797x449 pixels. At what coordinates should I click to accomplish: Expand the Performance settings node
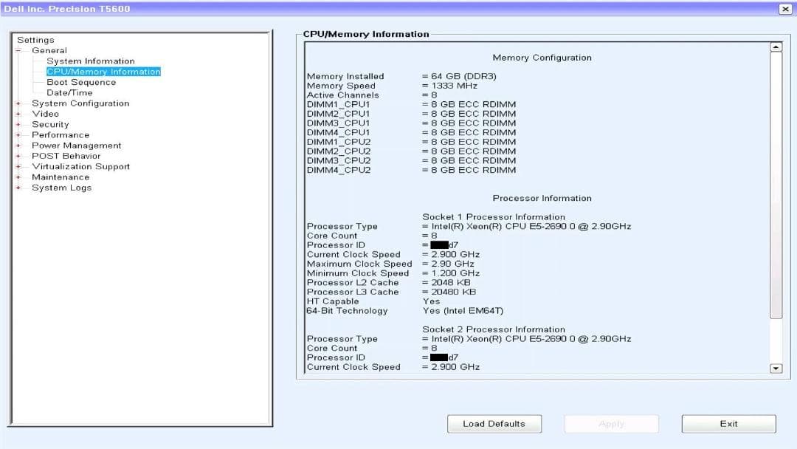pyautogui.click(x=18, y=134)
